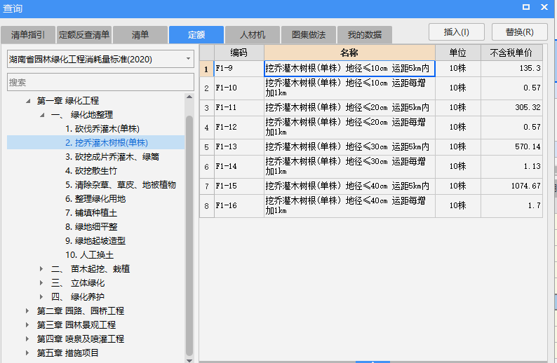
Task: Click price cell 1.13
Action: (x=511, y=166)
